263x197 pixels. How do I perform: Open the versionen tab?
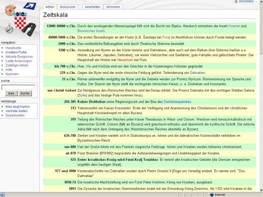pos(113,7)
